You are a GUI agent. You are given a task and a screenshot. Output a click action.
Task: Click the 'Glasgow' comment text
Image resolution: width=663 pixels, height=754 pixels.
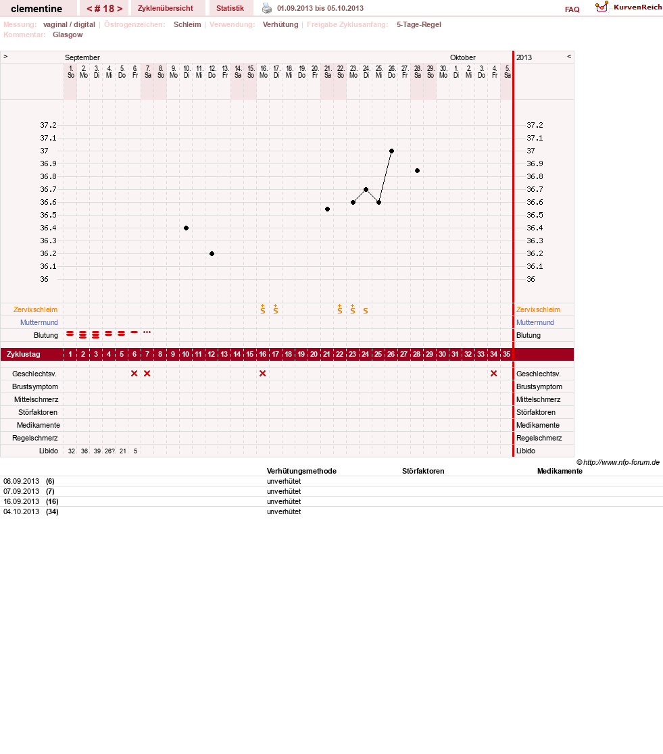[x=68, y=34]
